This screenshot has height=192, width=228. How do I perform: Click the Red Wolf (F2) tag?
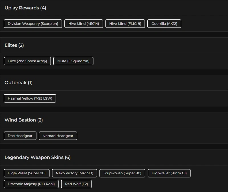76,184
